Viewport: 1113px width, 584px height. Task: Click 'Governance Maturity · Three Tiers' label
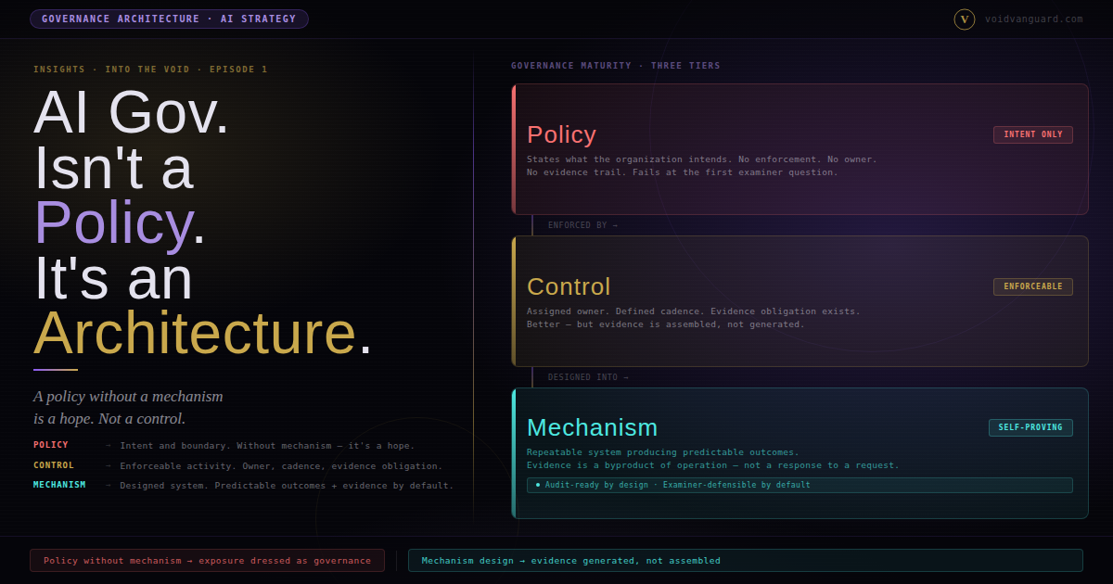tap(615, 66)
